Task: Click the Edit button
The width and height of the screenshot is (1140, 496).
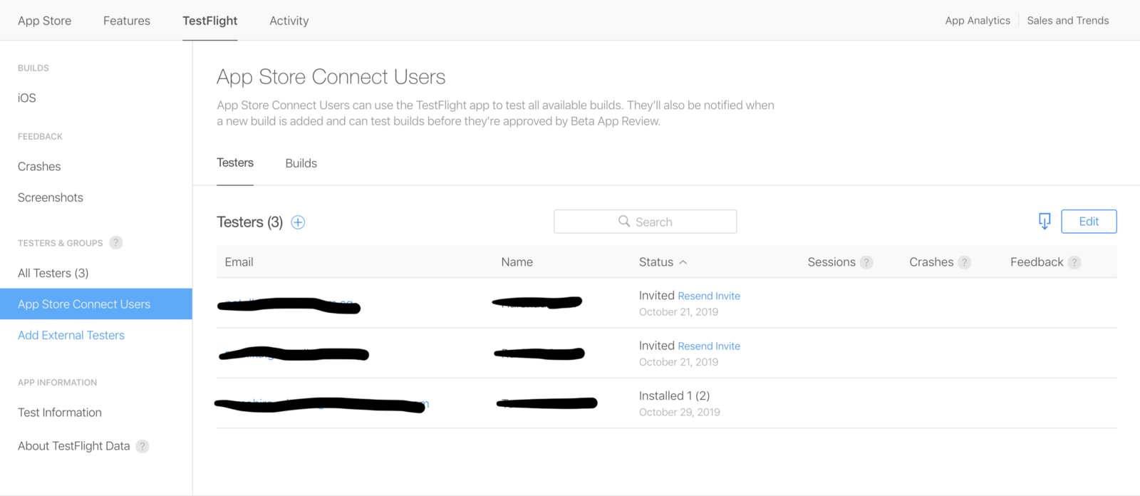Action: click(1088, 222)
